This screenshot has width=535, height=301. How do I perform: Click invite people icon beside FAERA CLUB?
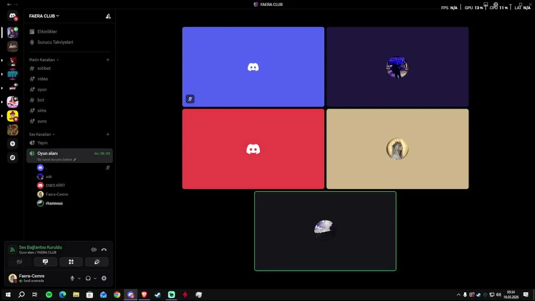coord(108,16)
